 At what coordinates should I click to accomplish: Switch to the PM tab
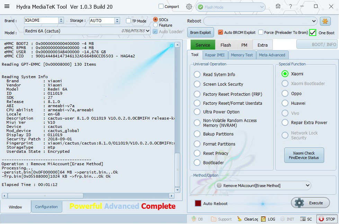coord(244,45)
